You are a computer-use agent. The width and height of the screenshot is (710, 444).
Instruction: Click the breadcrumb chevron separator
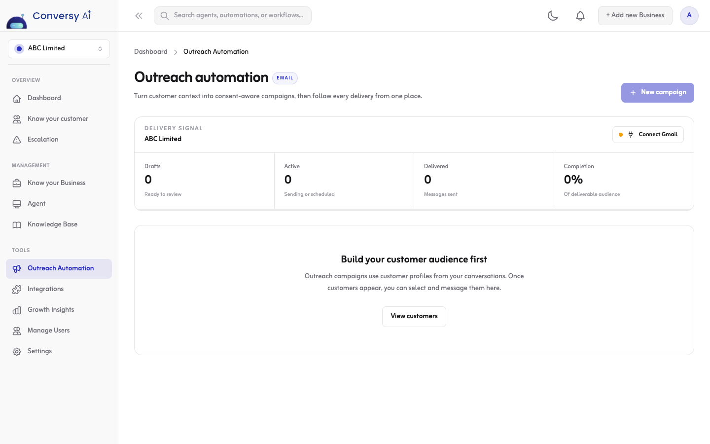[x=176, y=52]
